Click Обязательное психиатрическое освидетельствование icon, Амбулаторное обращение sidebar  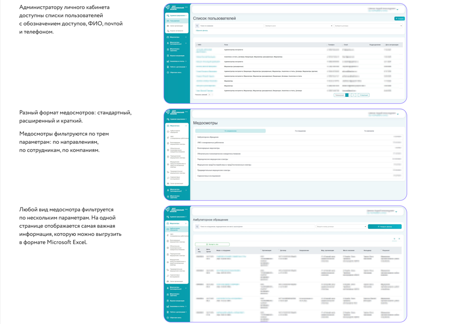point(168,248)
